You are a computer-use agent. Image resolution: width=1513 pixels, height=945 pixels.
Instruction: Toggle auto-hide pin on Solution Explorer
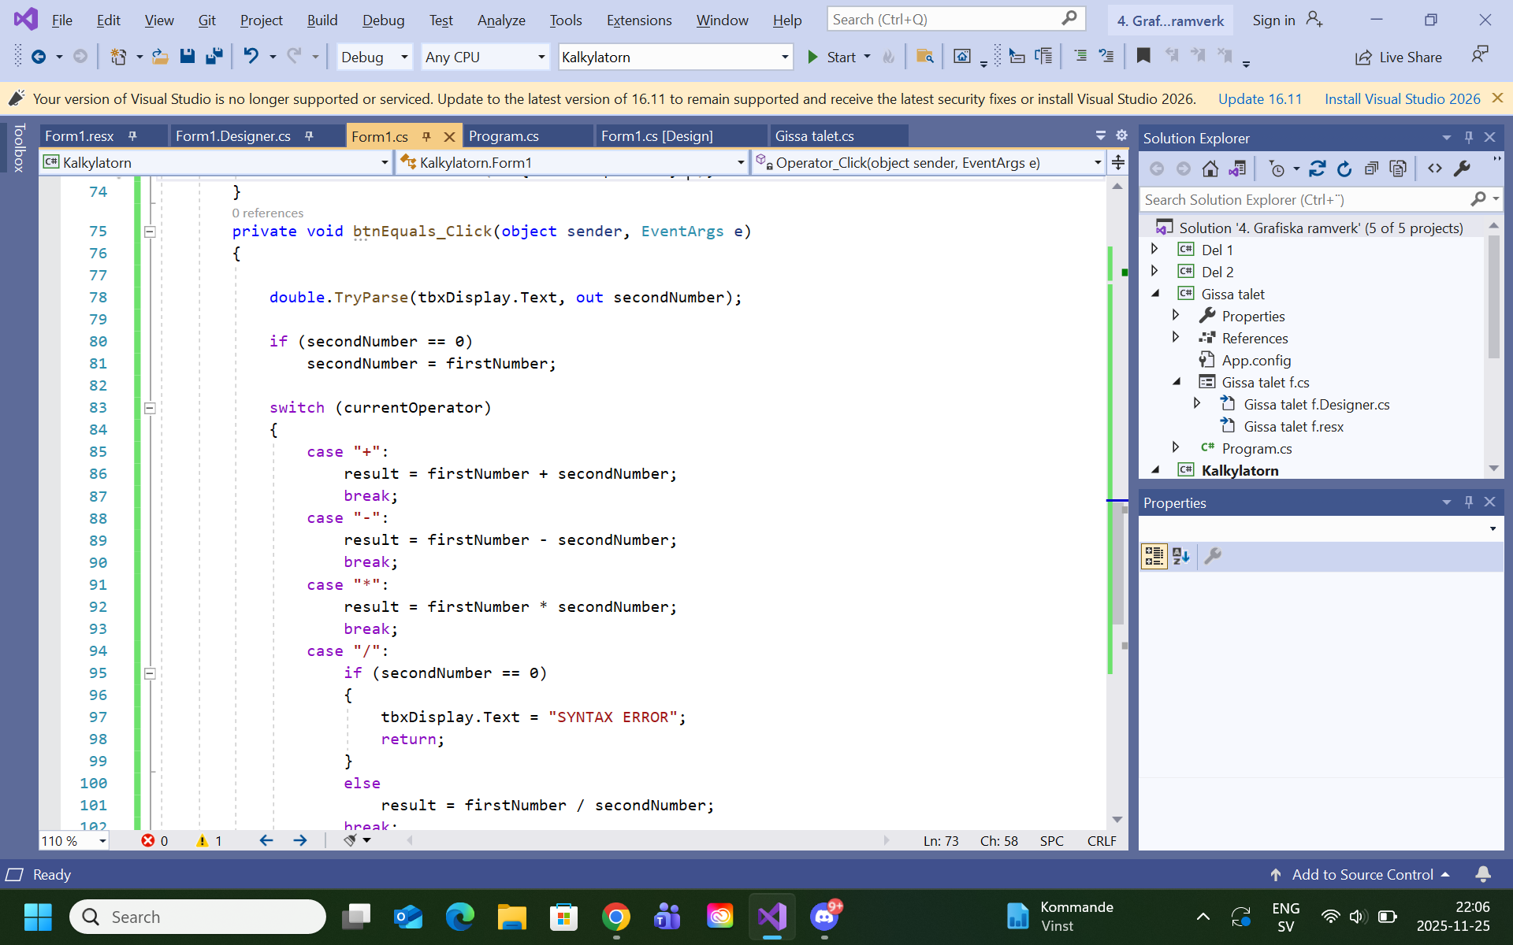point(1468,137)
